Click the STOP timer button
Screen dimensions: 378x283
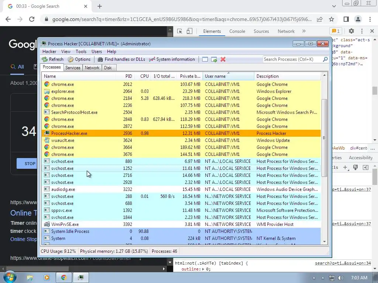click(x=27, y=164)
